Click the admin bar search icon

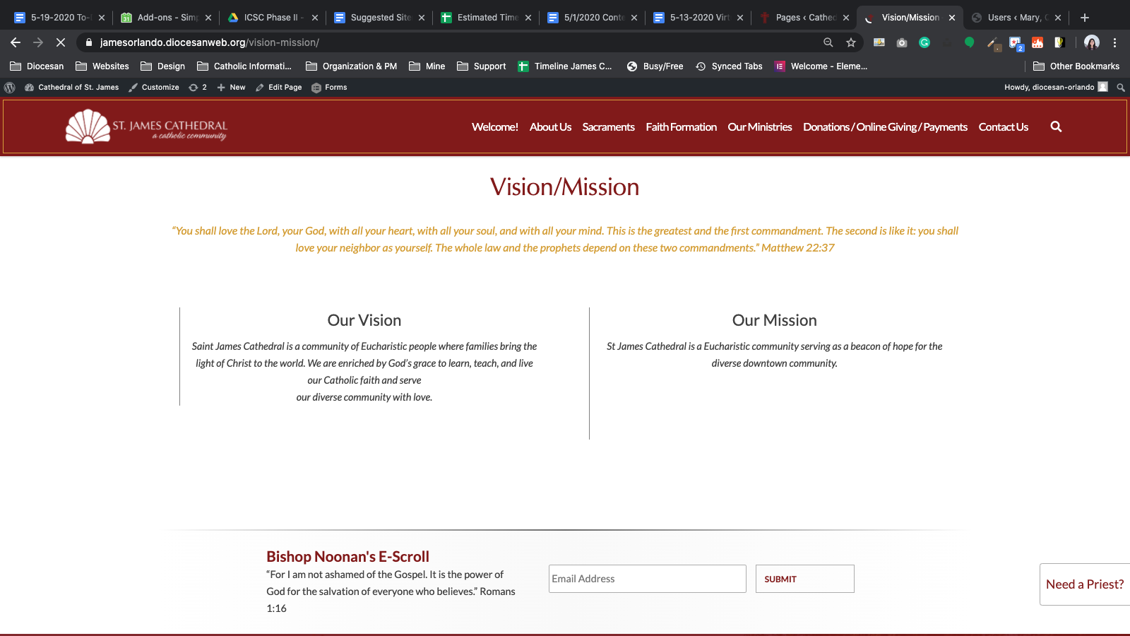[1120, 88]
